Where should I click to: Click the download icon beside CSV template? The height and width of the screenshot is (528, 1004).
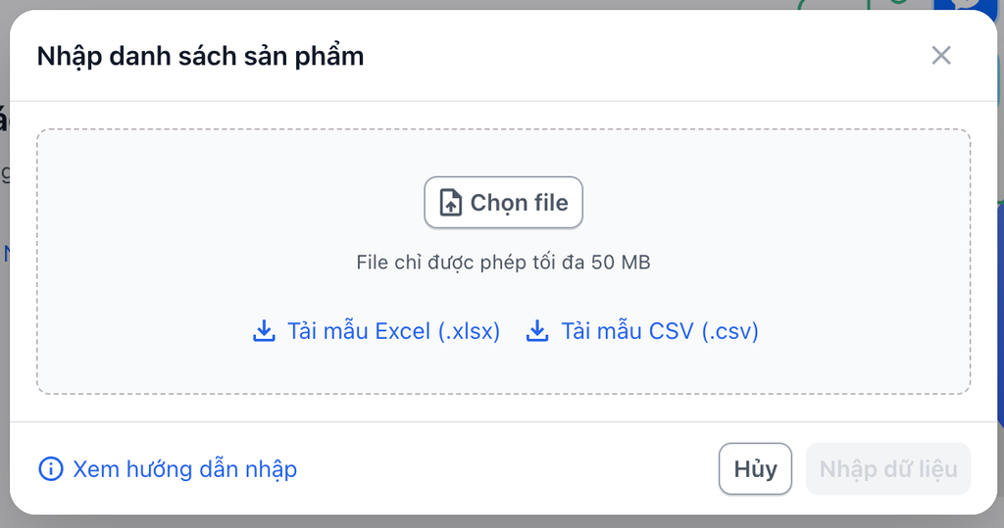point(537,331)
